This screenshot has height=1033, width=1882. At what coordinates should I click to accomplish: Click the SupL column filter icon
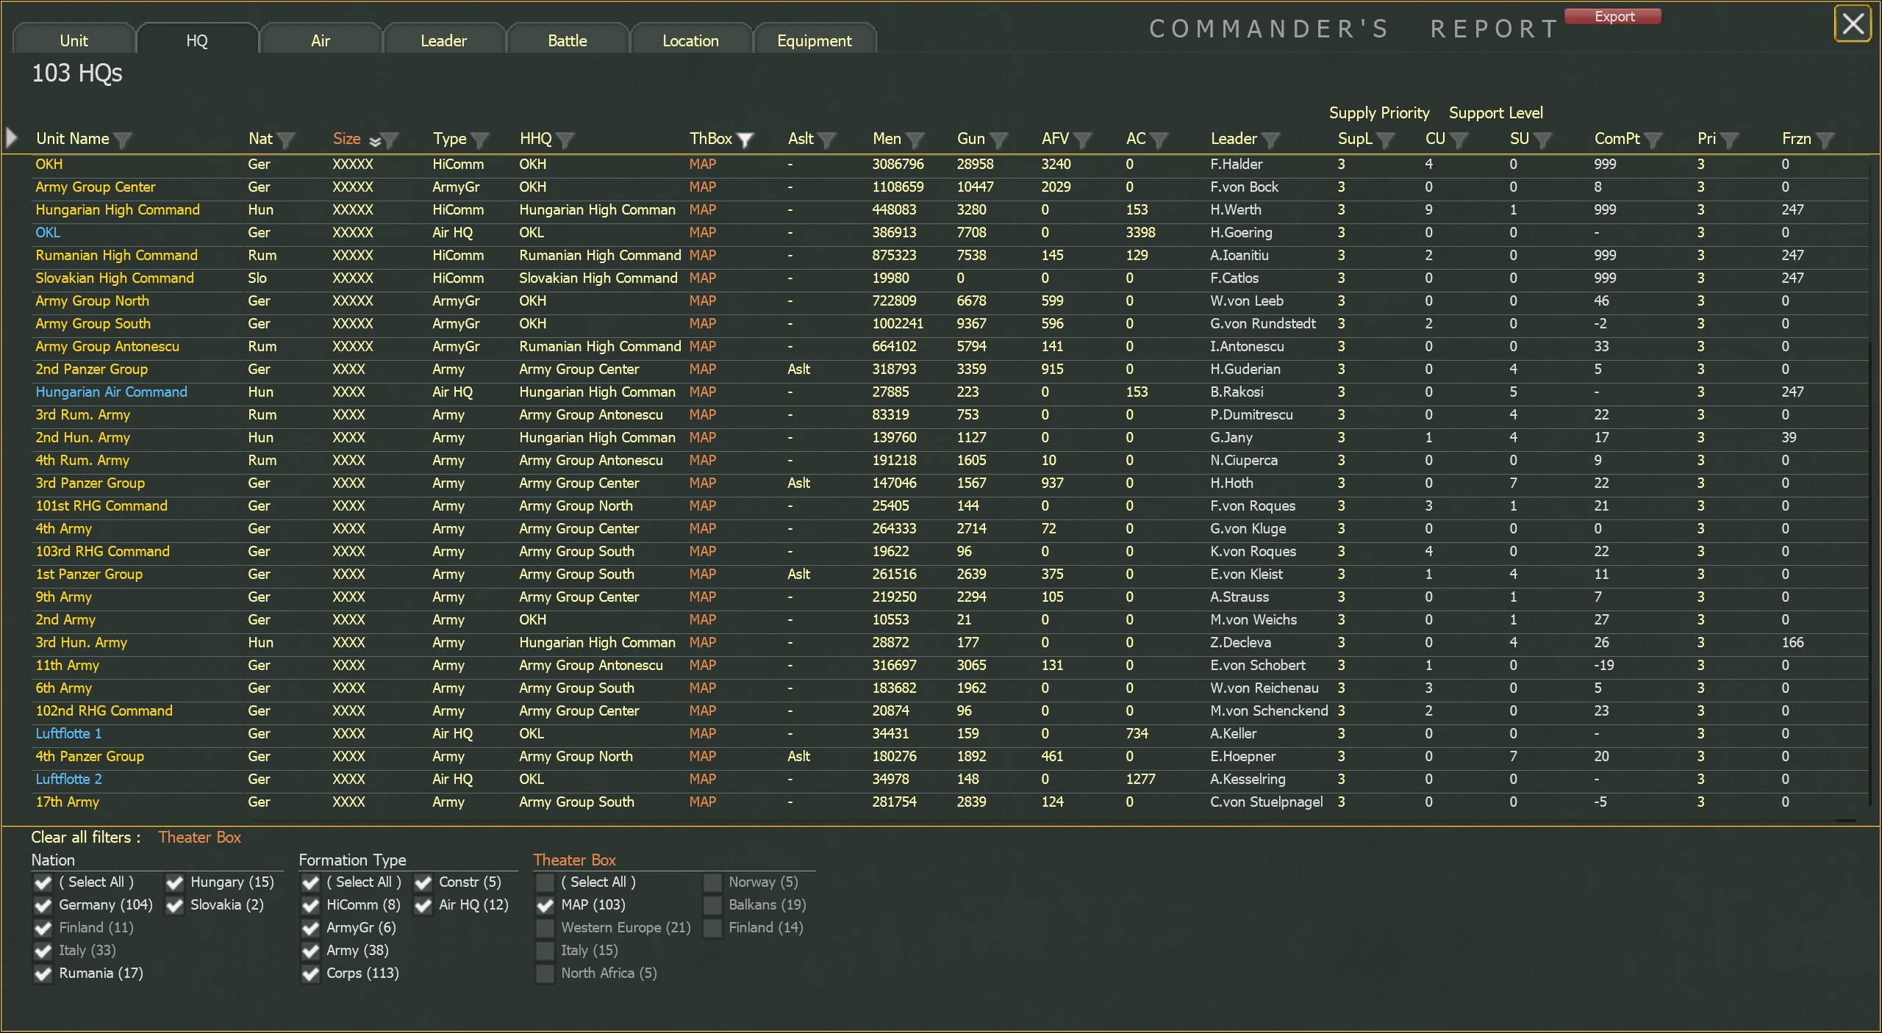1386,140
